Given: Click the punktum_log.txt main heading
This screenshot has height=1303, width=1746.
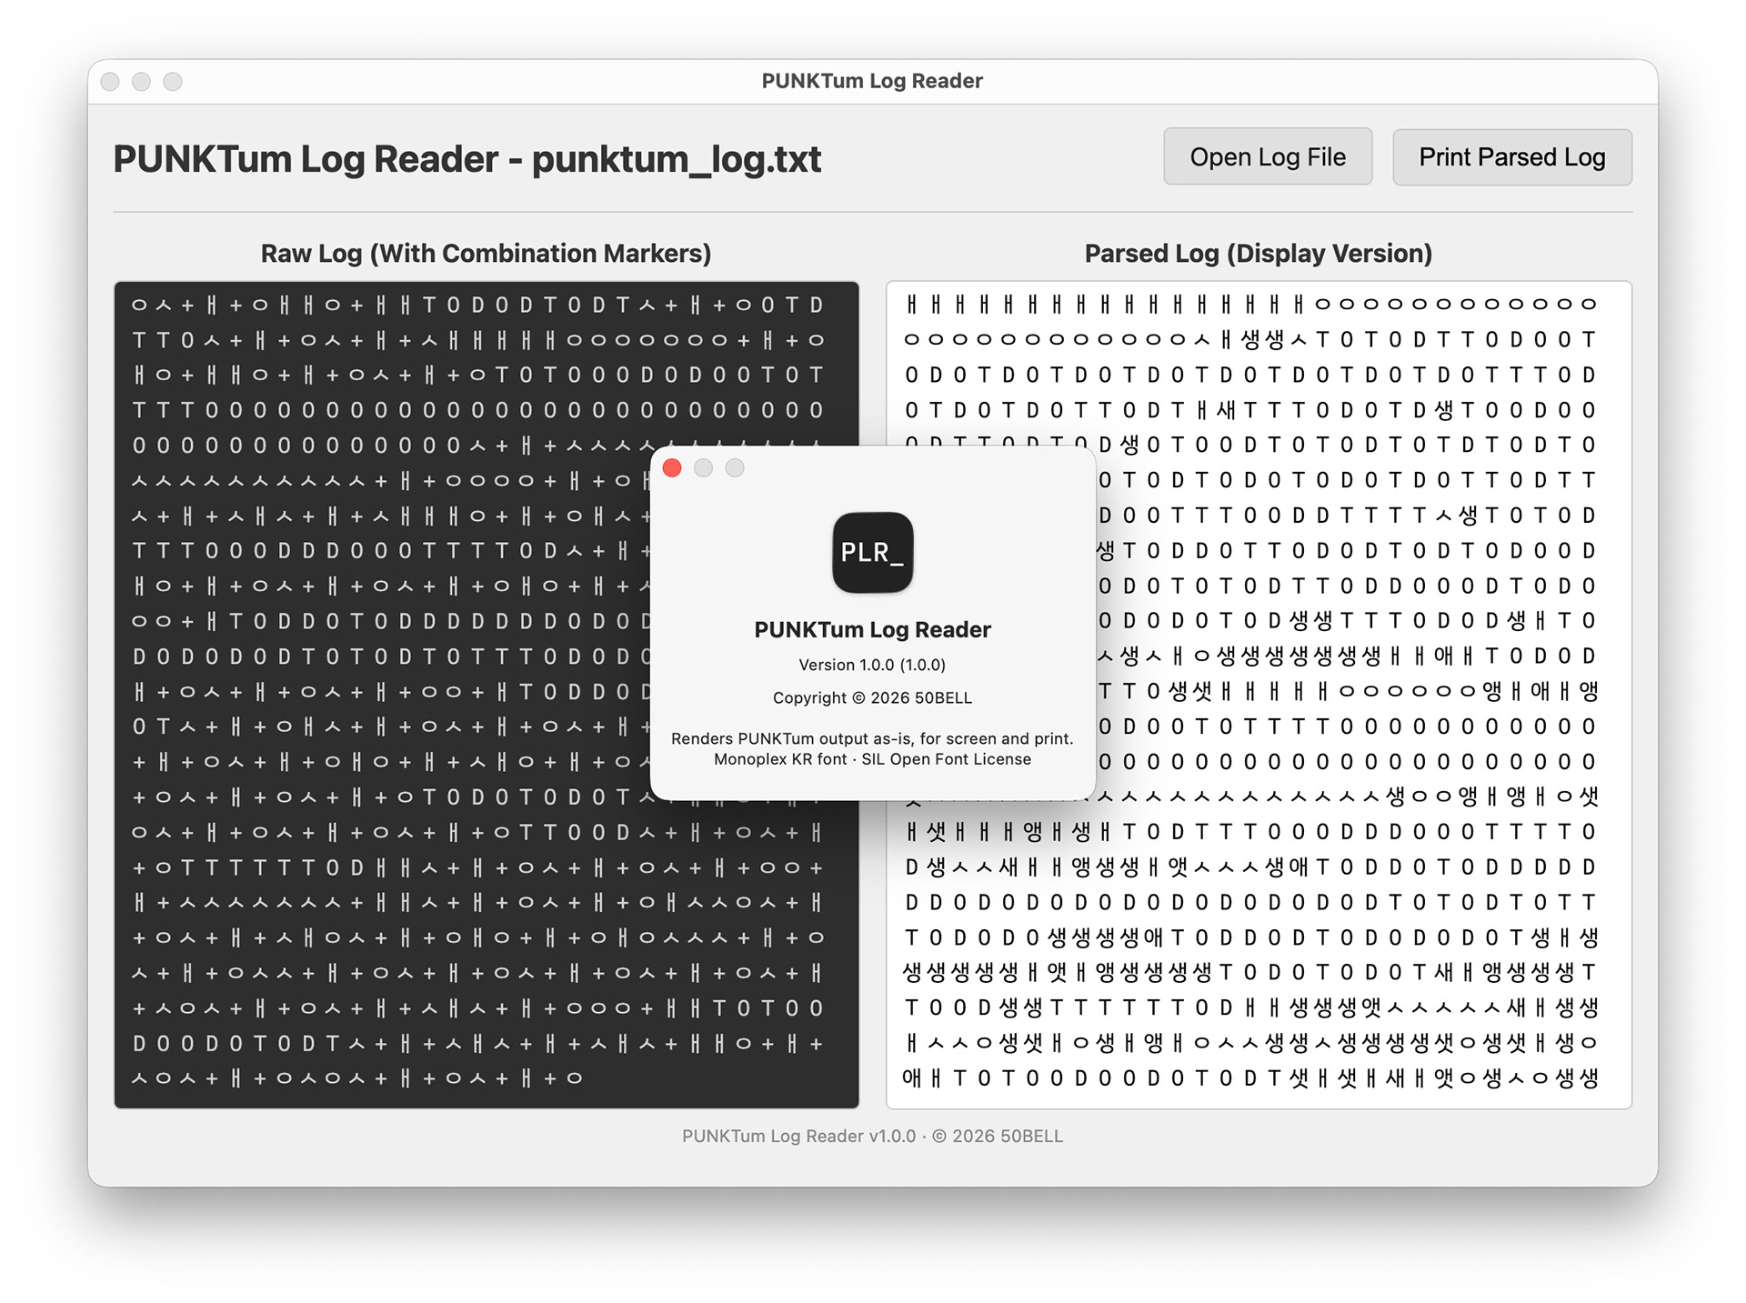Looking at the screenshot, I should pyautogui.click(x=467, y=159).
